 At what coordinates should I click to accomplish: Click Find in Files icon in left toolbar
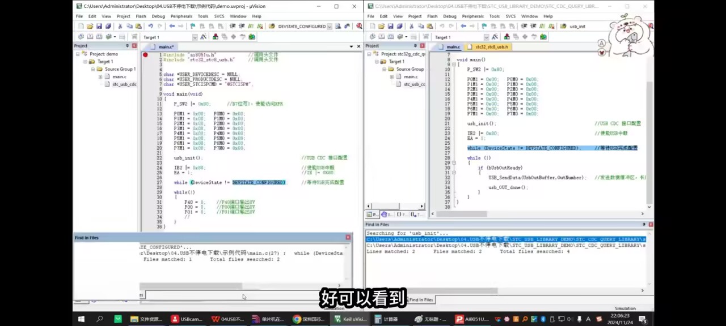pos(338,27)
